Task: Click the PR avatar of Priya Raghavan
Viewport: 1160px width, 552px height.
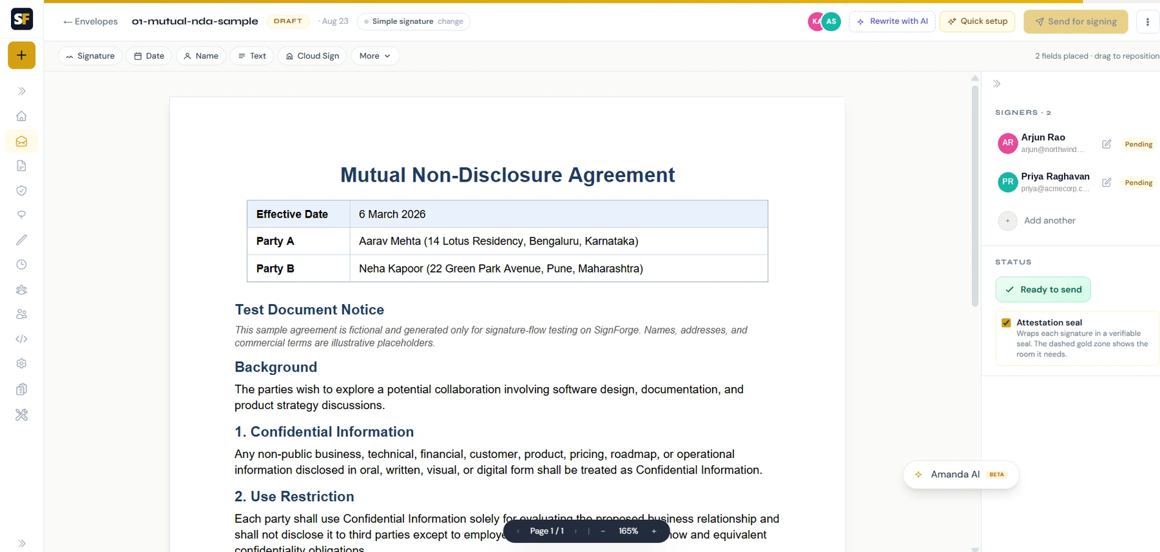Action: pyautogui.click(x=1008, y=182)
